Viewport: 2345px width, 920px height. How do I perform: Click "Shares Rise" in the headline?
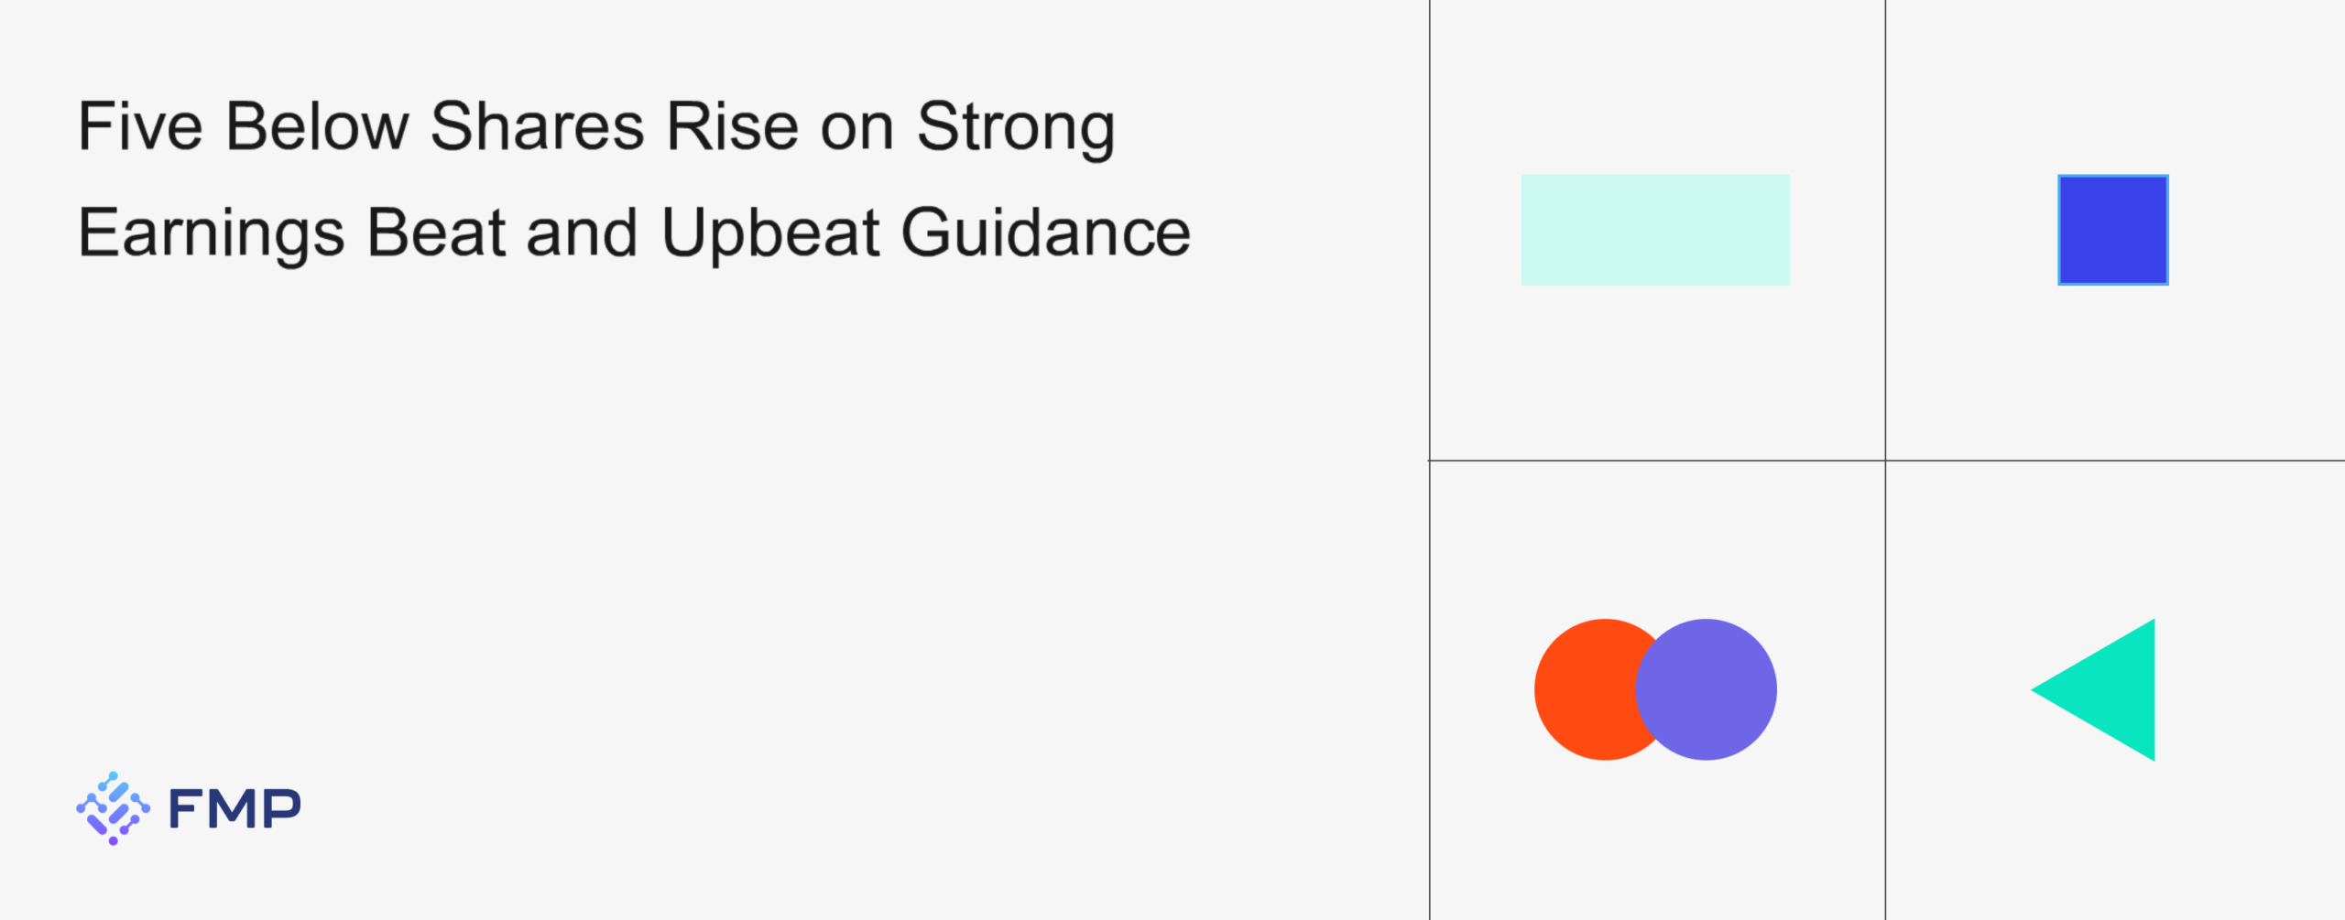[614, 126]
